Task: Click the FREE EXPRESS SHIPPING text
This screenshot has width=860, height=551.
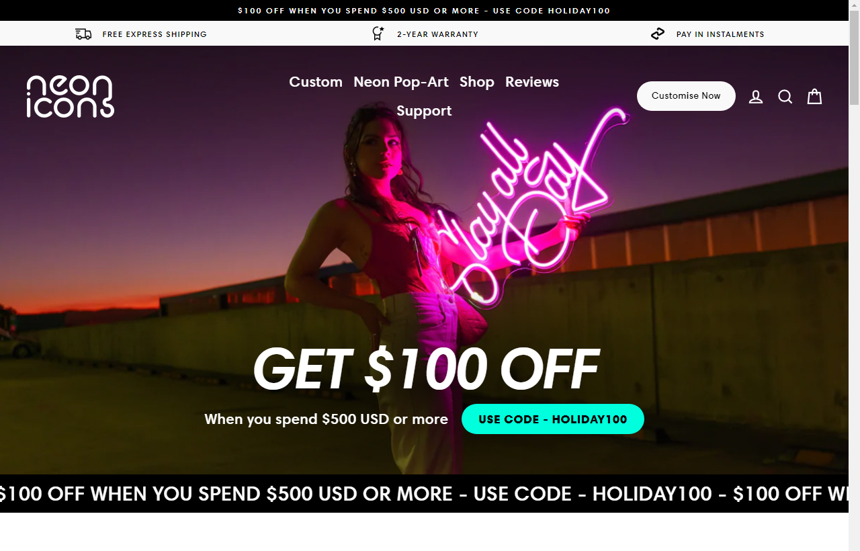Action: [155, 34]
